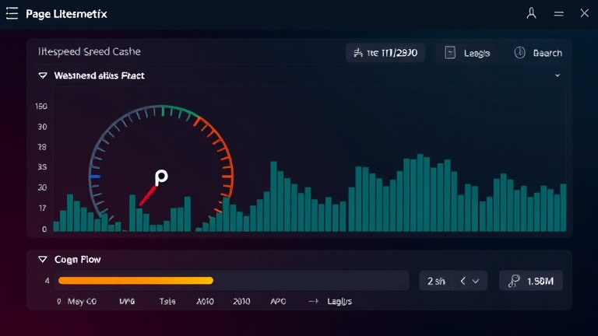Click the clock icon beside Bearch

coord(519,53)
